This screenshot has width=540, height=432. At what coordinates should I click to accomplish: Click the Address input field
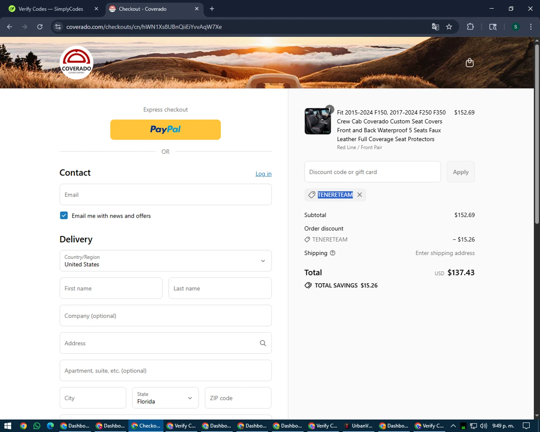[166, 343]
